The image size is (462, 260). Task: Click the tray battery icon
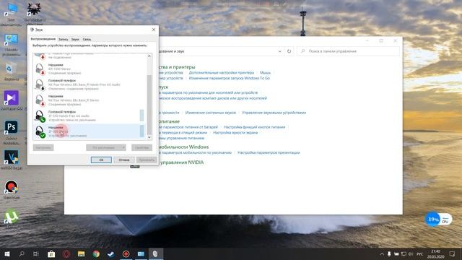tap(396, 253)
